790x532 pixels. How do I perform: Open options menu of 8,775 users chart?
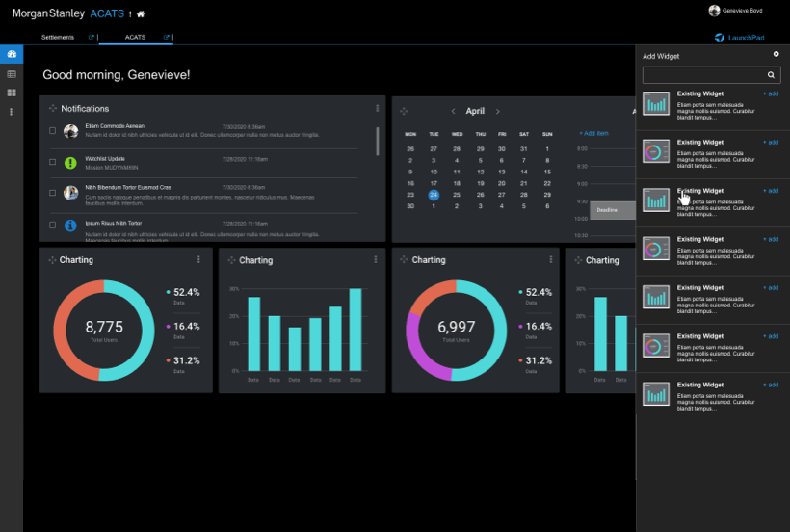198,259
